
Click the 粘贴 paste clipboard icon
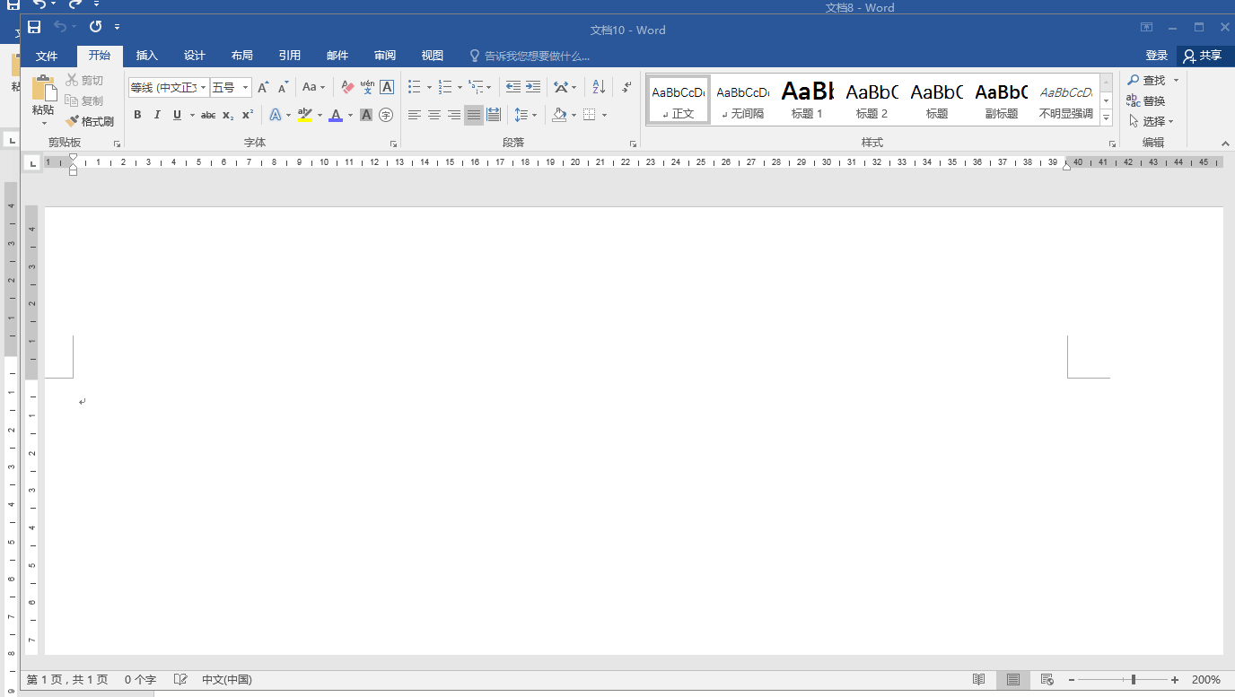[x=43, y=88]
